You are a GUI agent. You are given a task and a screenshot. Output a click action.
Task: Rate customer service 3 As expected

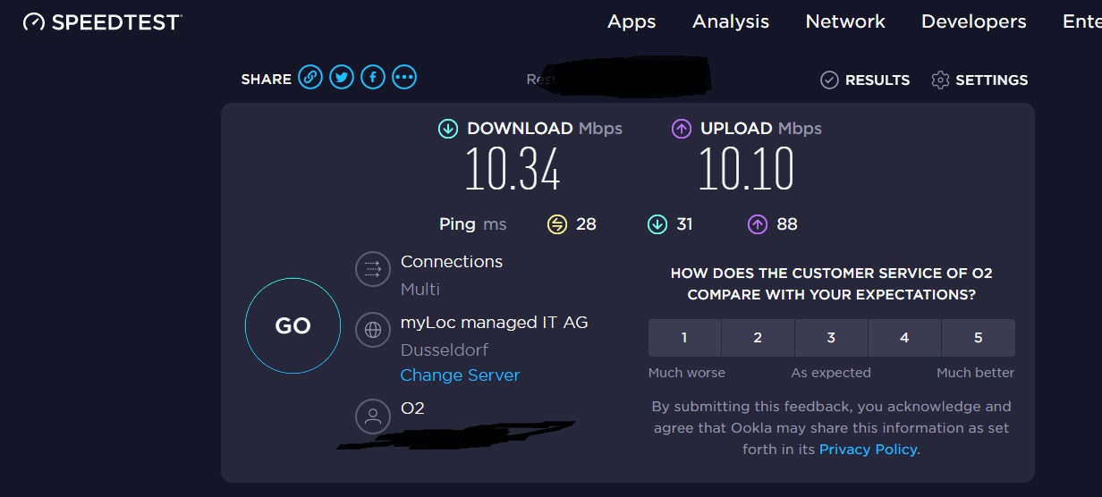(831, 338)
